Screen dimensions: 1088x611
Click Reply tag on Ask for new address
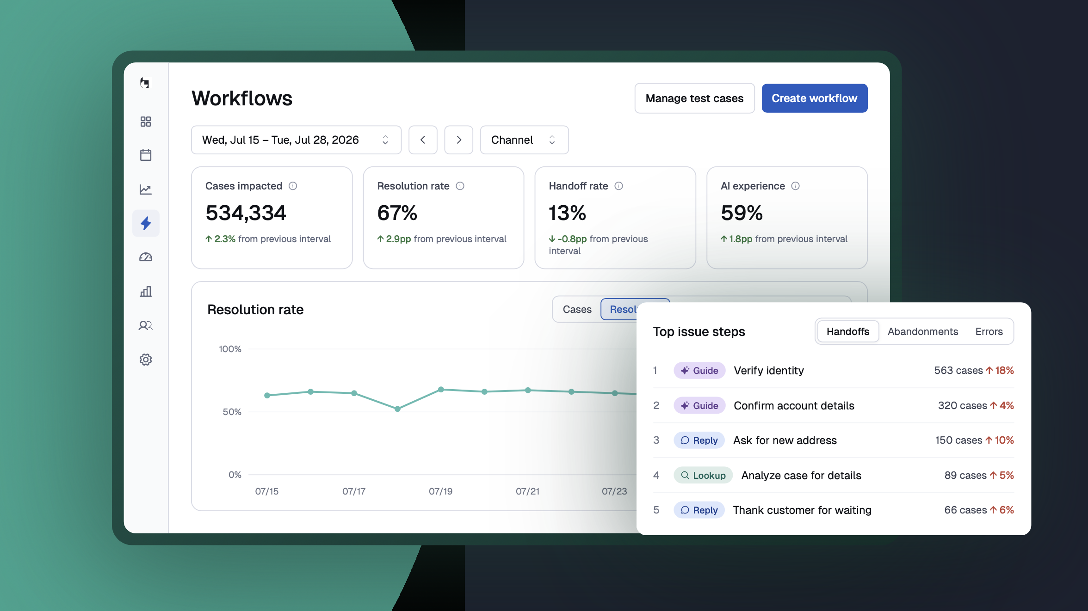tap(699, 440)
